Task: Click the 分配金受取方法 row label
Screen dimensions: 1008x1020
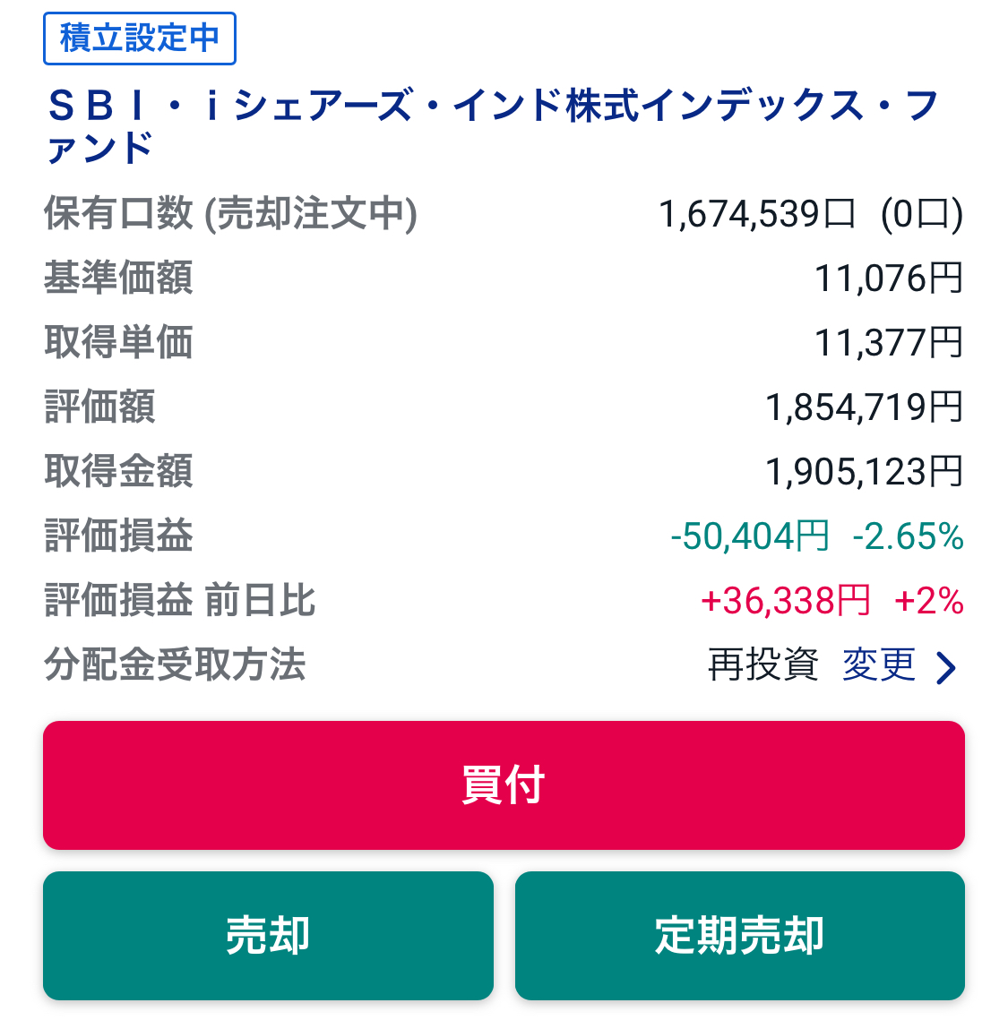Action: pos(176,665)
